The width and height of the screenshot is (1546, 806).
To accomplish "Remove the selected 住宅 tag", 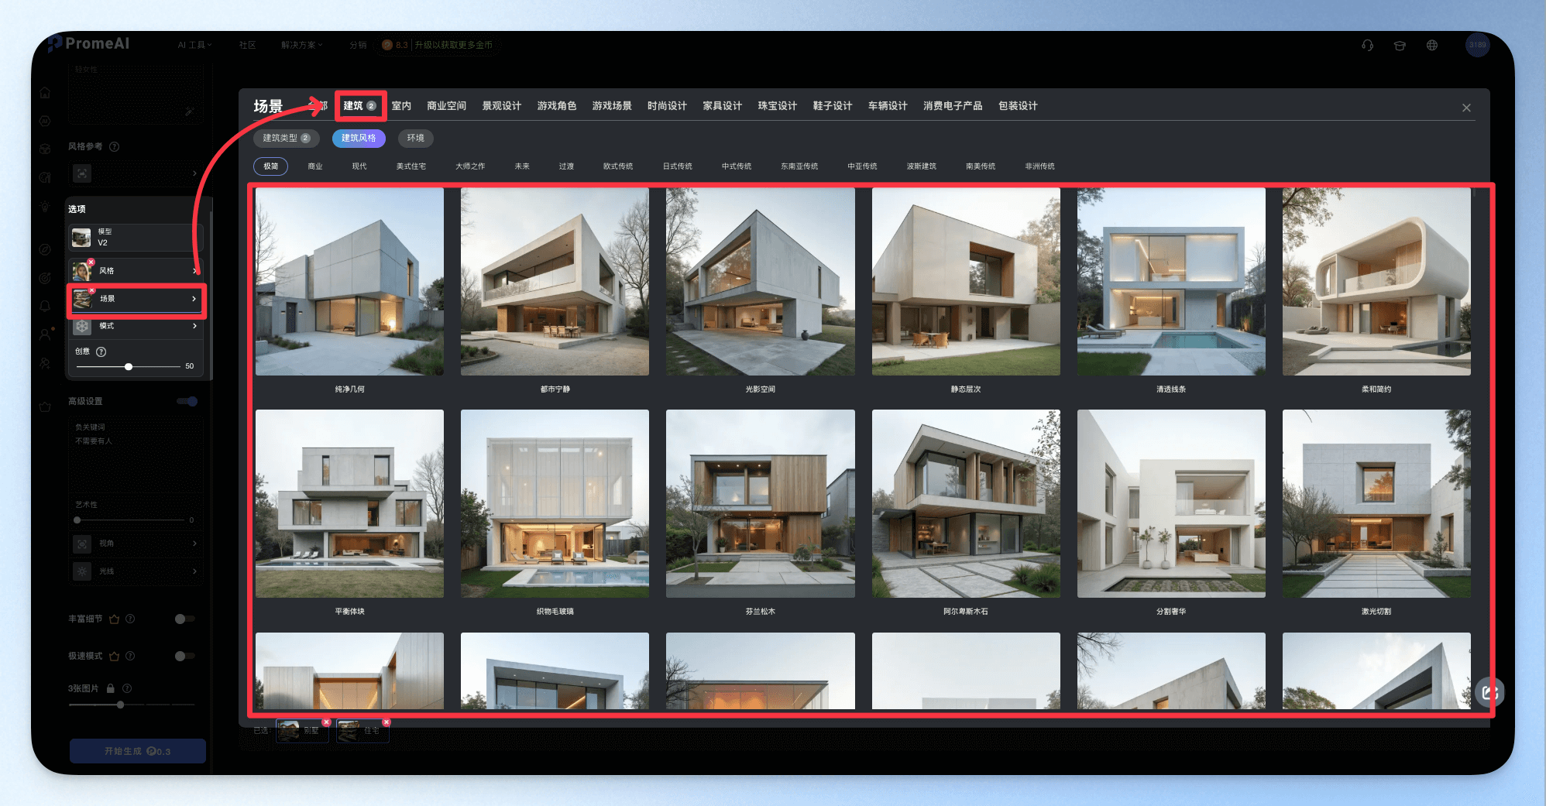I will coord(386,722).
